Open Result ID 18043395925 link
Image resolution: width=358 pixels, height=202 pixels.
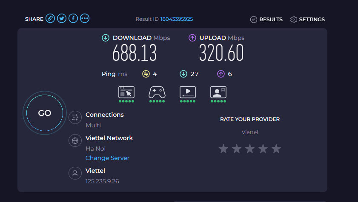tap(177, 19)
